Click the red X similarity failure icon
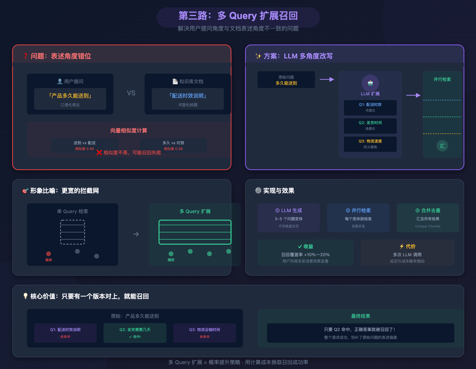 point(99,153)
